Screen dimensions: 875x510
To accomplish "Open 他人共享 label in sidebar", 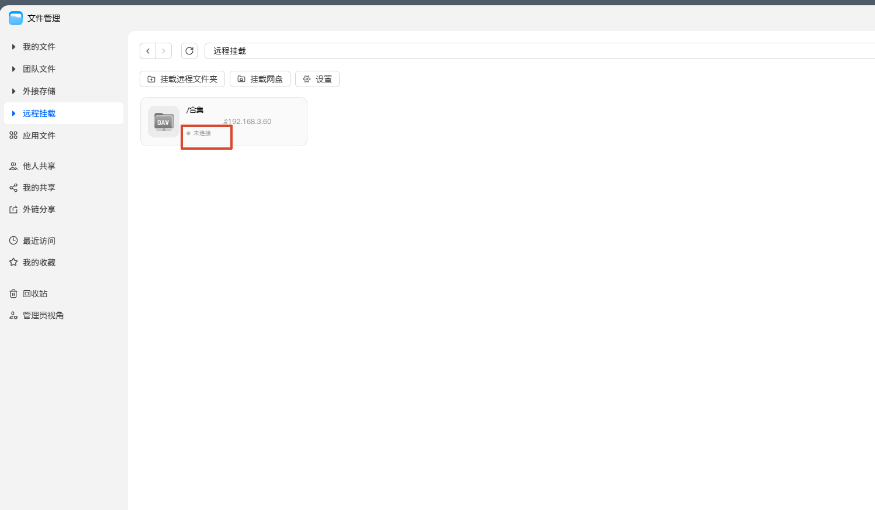I will click(39, 166).
